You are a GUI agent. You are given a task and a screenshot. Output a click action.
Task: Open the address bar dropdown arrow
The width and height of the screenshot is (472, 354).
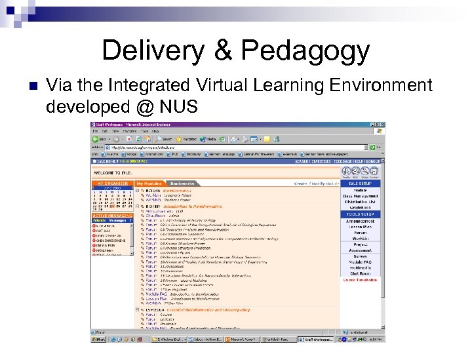pos(366,147)
